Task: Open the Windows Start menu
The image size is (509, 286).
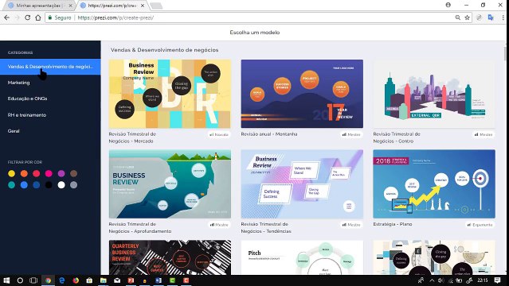Action: coord(6,280)
